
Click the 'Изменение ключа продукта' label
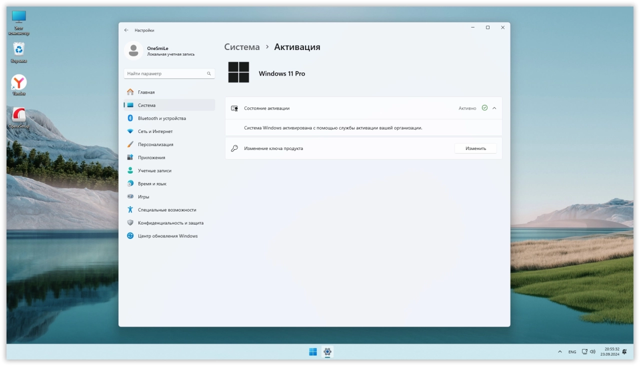(273, 148)
